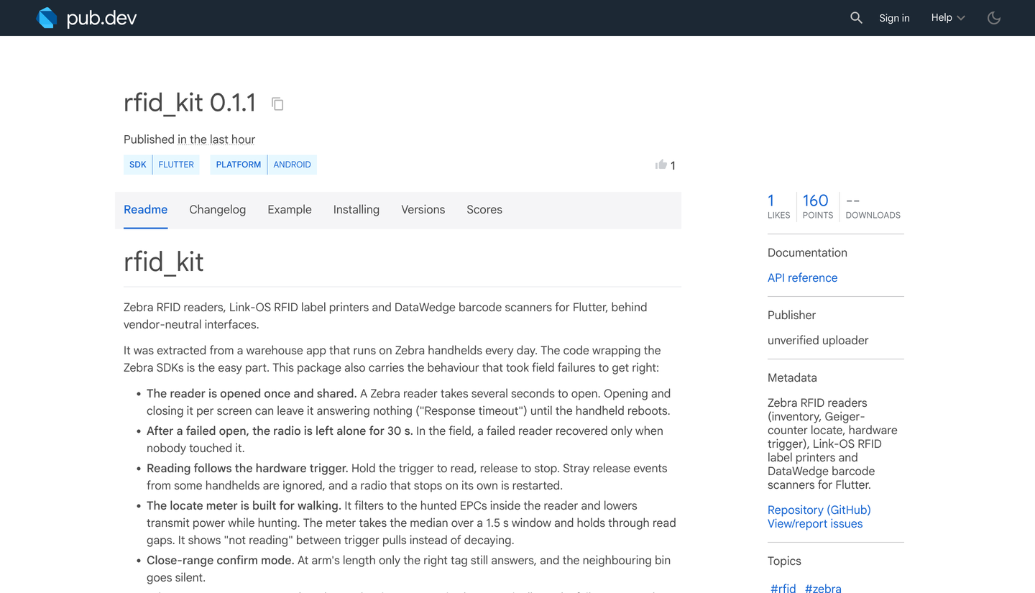Click the 1 LIKES score
The height and width of the screenshot is (593, 1035).
point(778,206)
